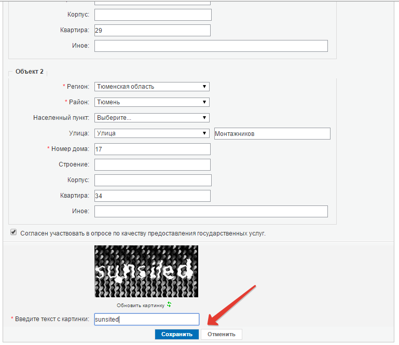399x345 pixels.
Task: Click the Отменить button
Action: [222, 334]
